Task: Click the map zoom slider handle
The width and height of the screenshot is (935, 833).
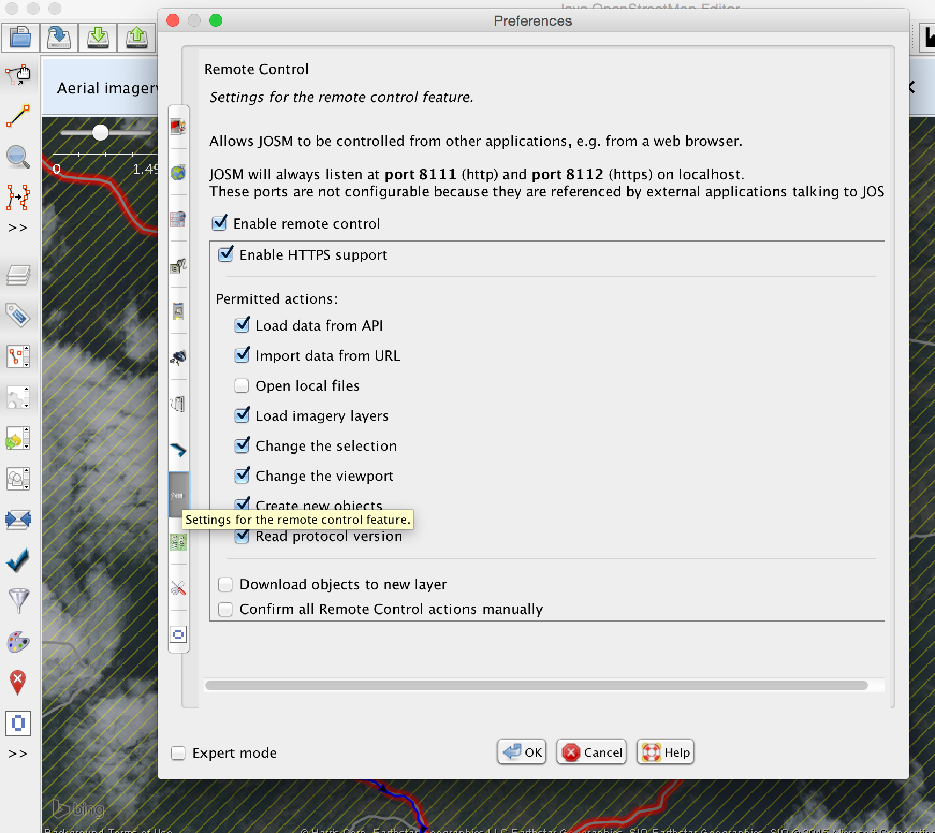Action: coord(100,133)
